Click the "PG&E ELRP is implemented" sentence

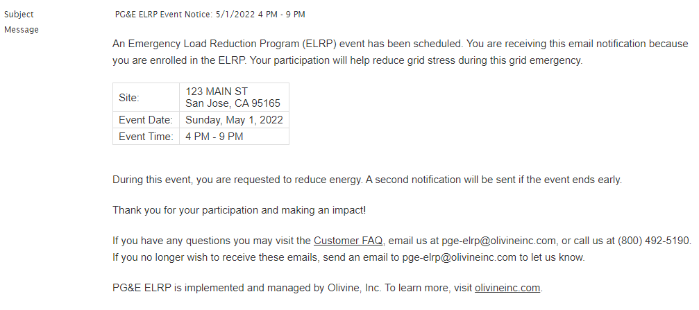click(x=328, y=288)
